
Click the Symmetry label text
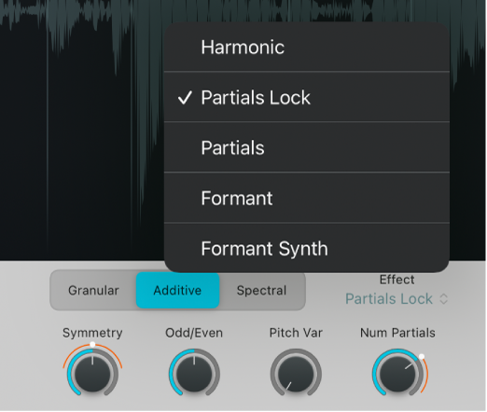tap(92, 333)
